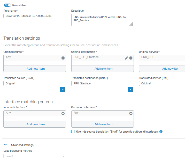Click the SNAT override info icon
The width and height of the screenshot is (185, 160).
(161, 132)
